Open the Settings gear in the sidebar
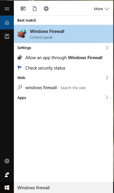The width and height of the screenshot is (114, 193). 7,161
